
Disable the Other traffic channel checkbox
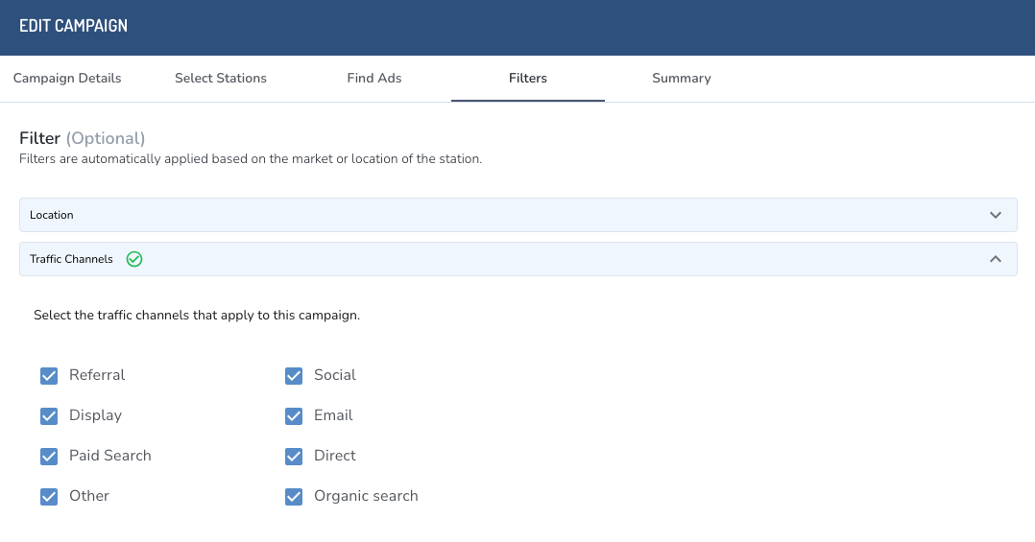(x=49, y=497)
